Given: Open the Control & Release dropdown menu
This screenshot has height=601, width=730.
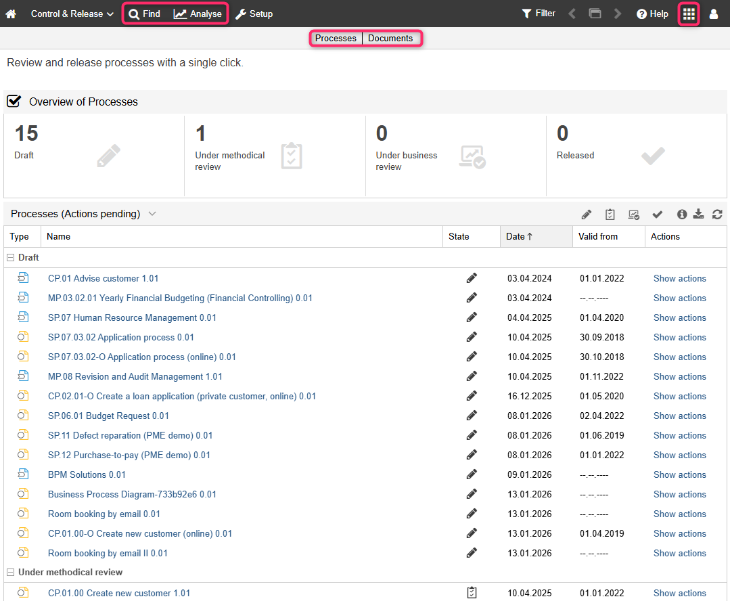Looking at the screenshot, I should pyautogui.click(x=72, y=14).
